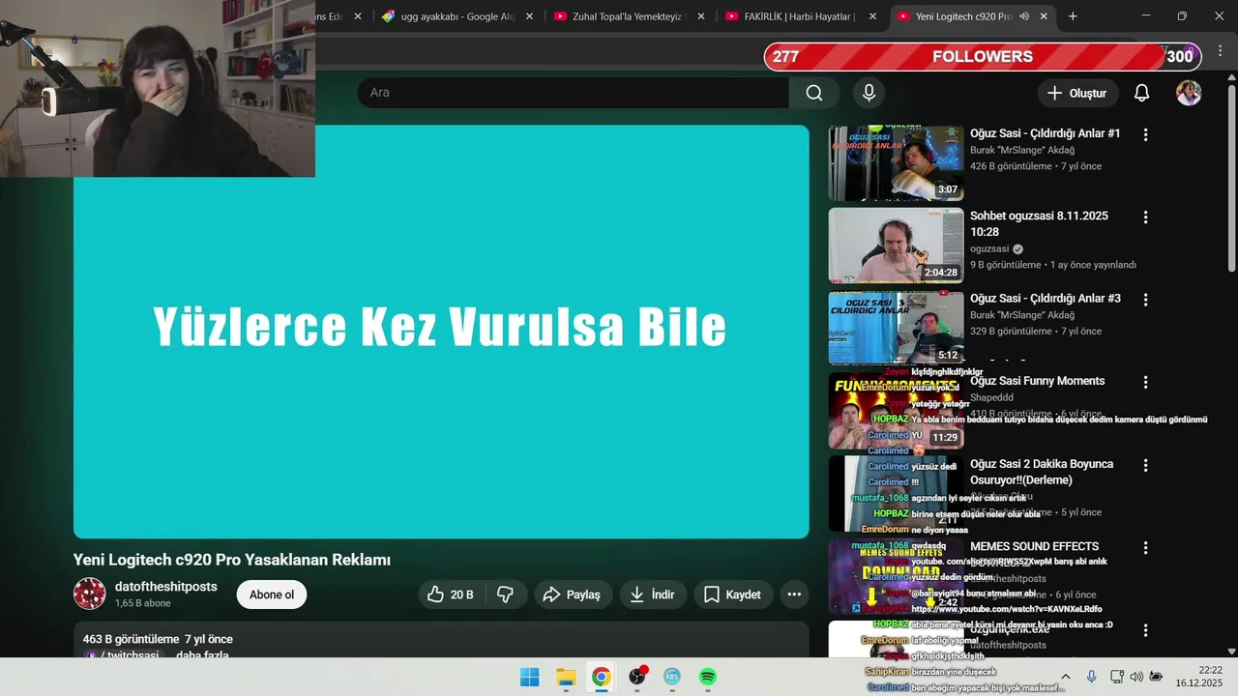The image size is (1238, 696).
Task: Open the Chrome three-dot menu
Action: (1219, 50)
